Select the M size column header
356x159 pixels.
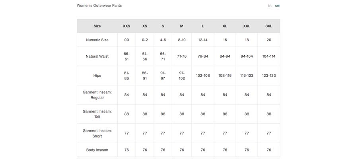click(182, 26)
